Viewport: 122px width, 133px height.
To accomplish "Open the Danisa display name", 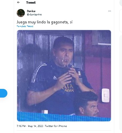I will click(x=31, y=11).
